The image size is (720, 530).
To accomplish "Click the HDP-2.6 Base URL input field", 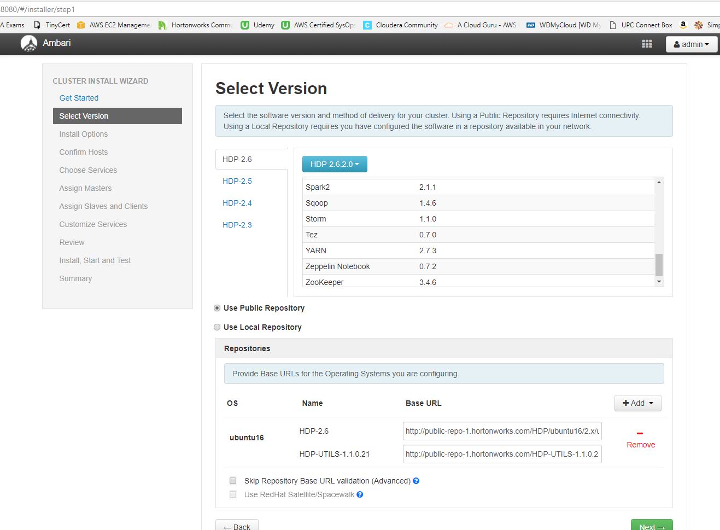I will (501, 430).
